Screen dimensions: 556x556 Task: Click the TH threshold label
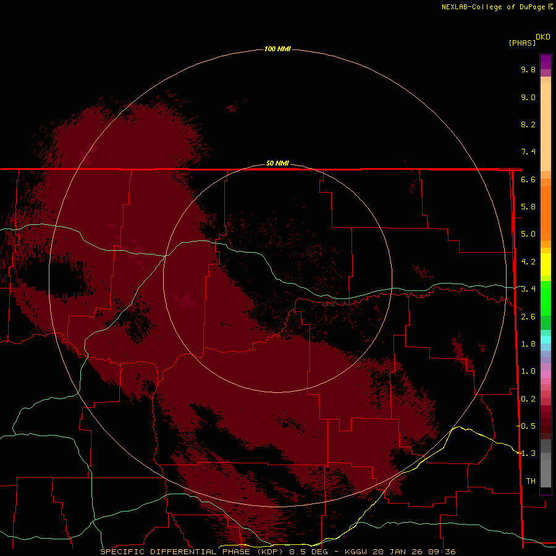pyautogui.click(x=531, y=481)
